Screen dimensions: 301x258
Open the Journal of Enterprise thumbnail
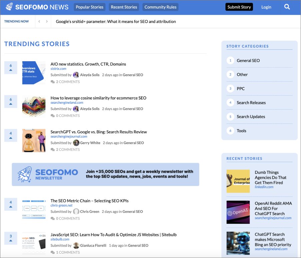238,181
